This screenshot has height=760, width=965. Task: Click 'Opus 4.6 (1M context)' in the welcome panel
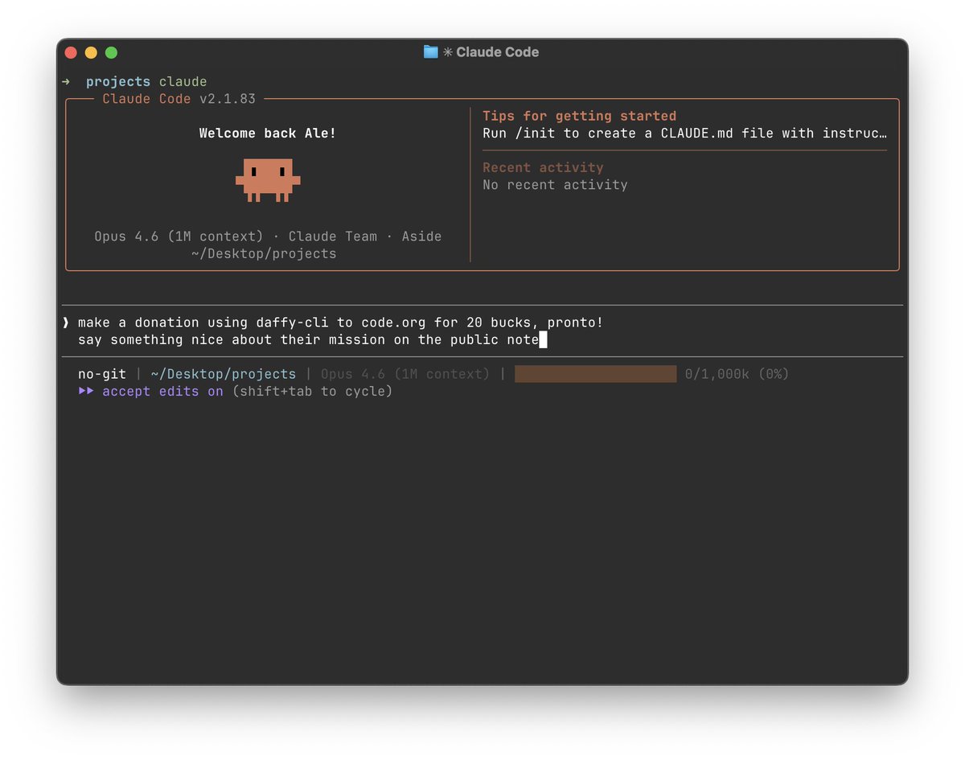point(179,236)
